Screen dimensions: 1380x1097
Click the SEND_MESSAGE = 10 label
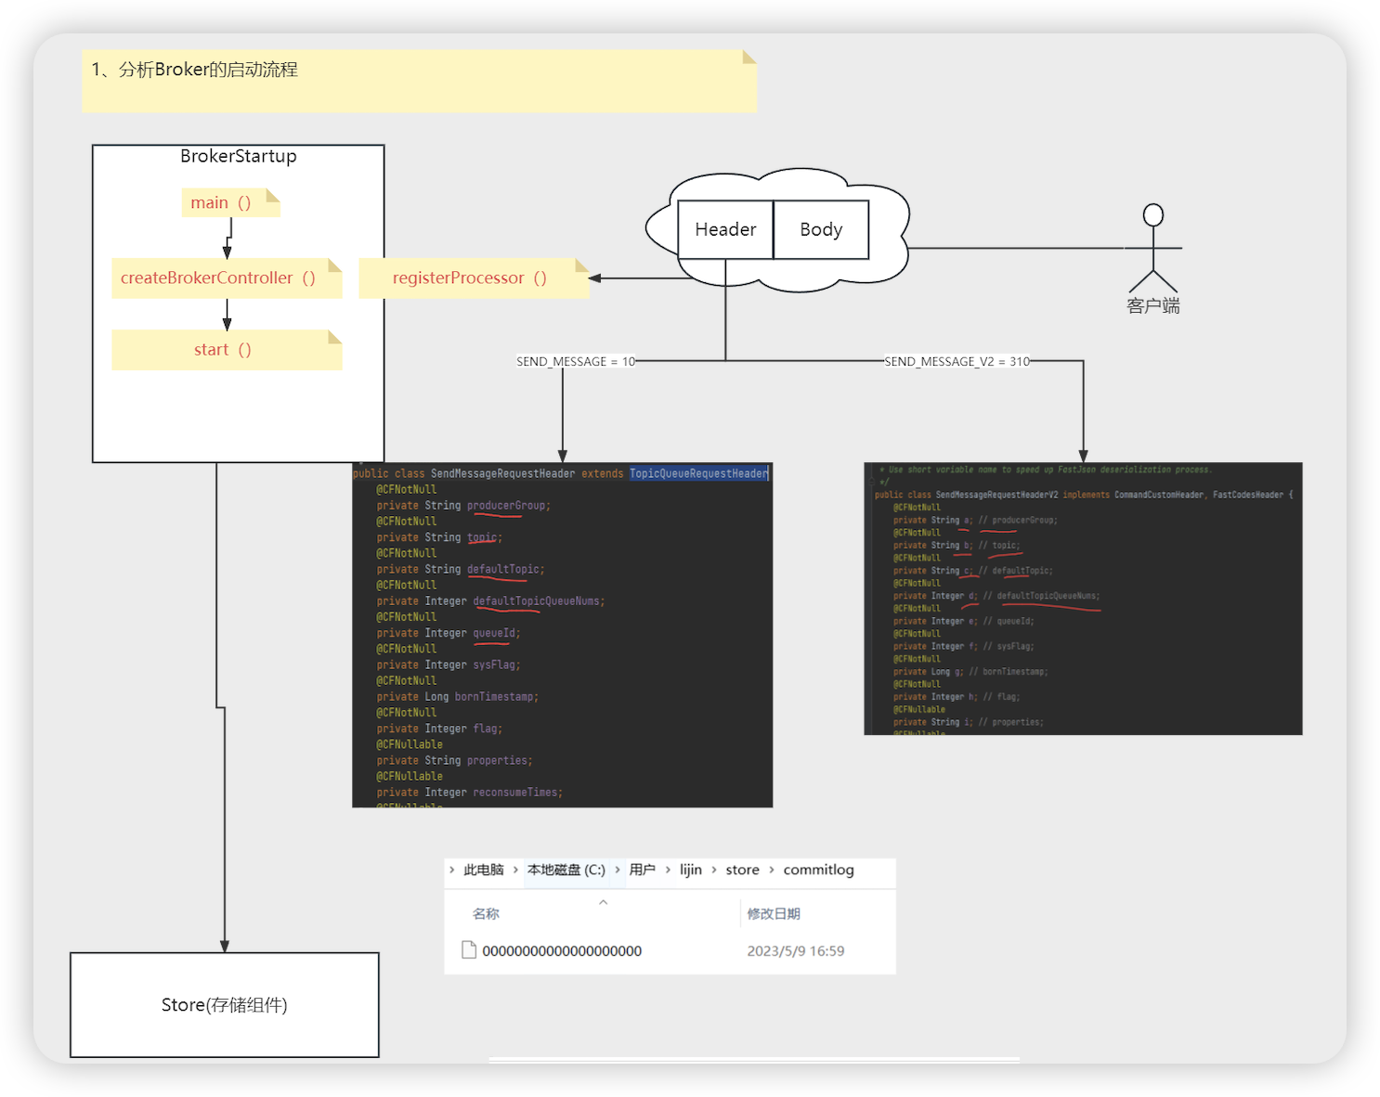coord(576,362)
